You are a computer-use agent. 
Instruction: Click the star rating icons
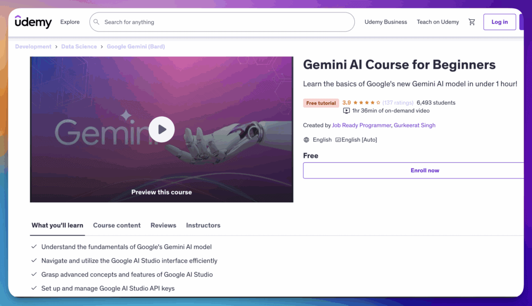(367, 103)
